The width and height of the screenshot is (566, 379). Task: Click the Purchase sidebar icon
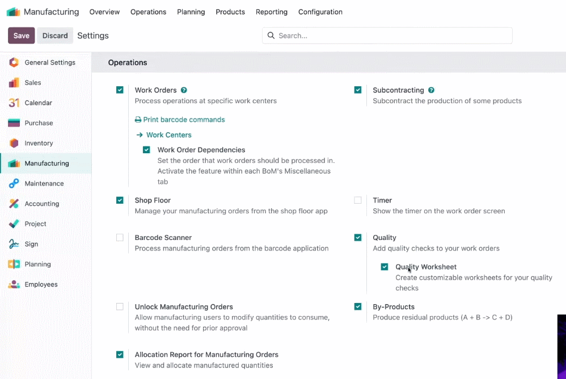14,123
